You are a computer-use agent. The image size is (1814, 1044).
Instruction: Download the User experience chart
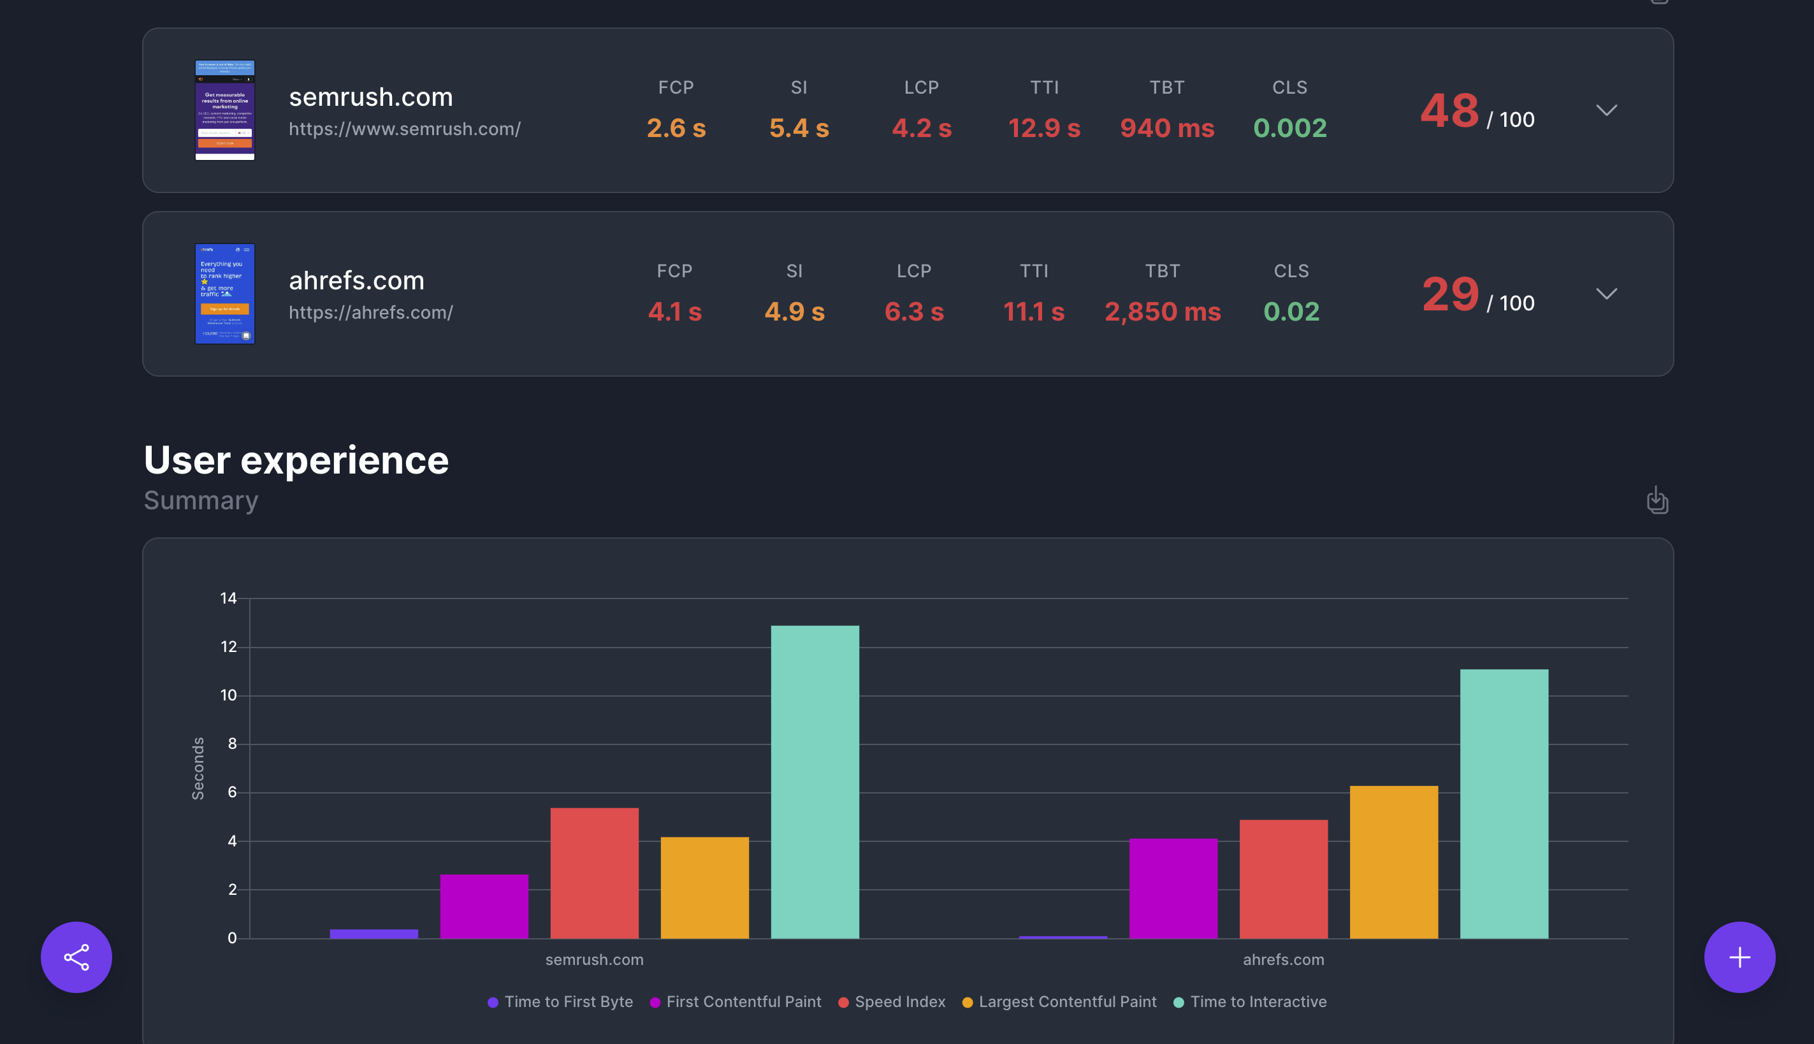[1657, 501]
